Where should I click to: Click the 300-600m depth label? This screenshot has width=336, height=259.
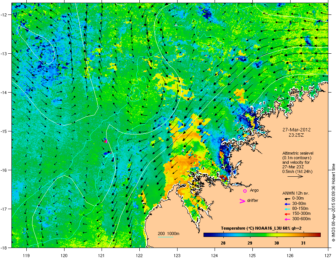(301, 219)
